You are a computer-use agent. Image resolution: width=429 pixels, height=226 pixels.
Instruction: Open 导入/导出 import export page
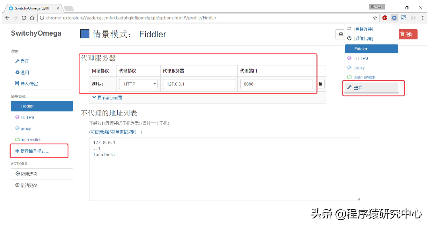tap(27, 84)
